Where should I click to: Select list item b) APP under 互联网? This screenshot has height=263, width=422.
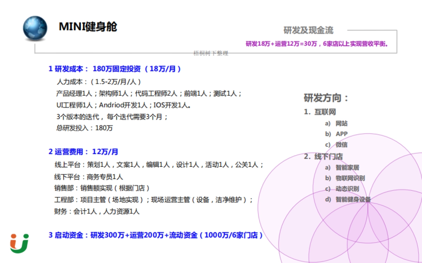[x=336, y=134]
